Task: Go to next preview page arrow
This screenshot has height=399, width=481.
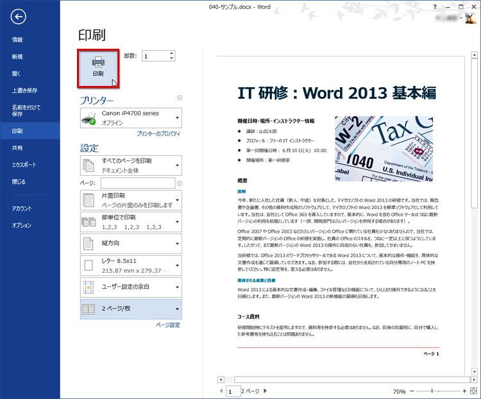Action: click(265, 391)
